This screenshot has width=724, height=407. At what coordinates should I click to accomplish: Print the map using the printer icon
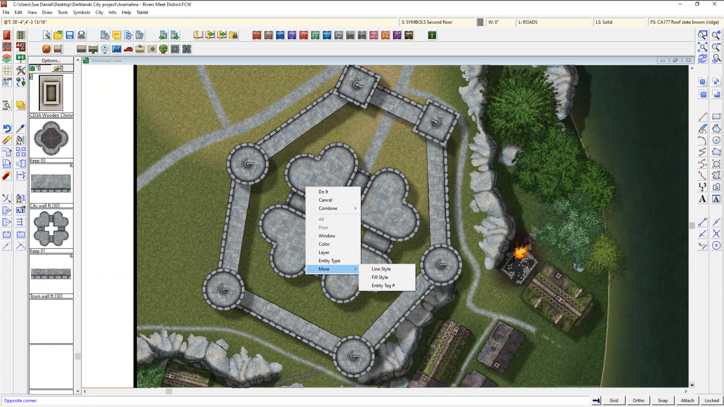82,35
